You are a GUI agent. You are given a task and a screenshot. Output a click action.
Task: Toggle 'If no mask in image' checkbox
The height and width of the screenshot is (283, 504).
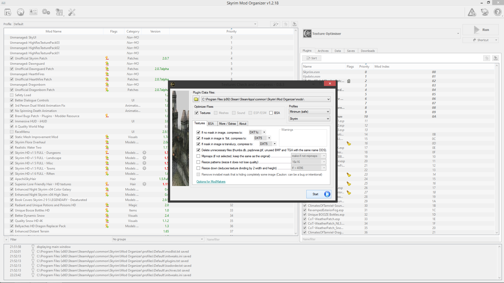198,132
